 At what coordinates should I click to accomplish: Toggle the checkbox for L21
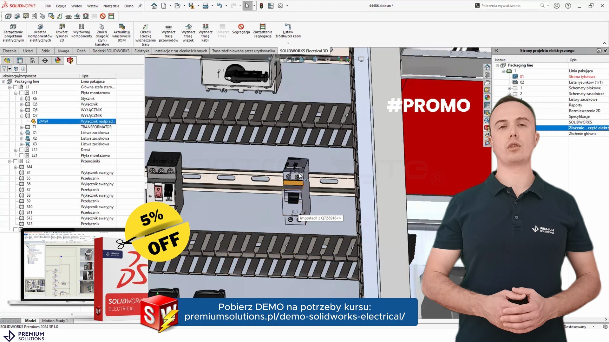click(21, 155)
